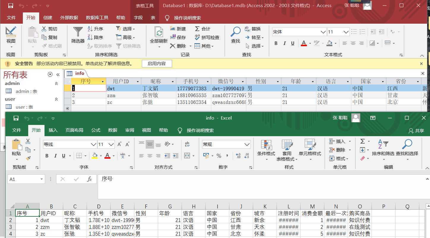Open Access font size dropdown 11

(x=346, y=32)
